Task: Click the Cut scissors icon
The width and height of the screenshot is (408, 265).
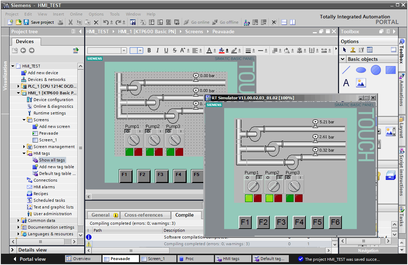Action: (x=70, y=22)
